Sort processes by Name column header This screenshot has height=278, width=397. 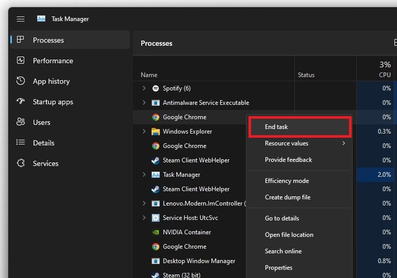(149, 75)
